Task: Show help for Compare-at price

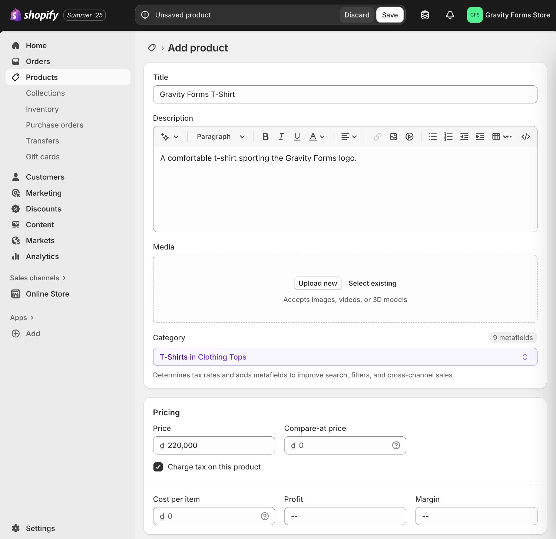Action: click(x=396, y=446)
